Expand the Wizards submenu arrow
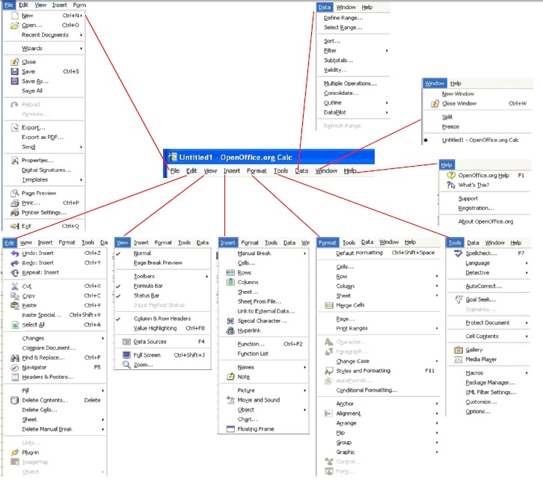The height and width of the screenshot is (483, 543). pos(81,49)
